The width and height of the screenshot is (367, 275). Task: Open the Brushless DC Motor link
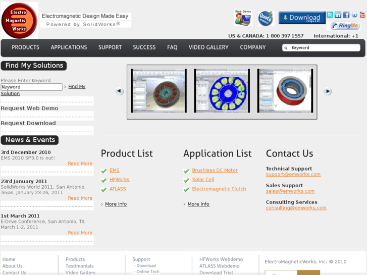click(x=215, y=171)
